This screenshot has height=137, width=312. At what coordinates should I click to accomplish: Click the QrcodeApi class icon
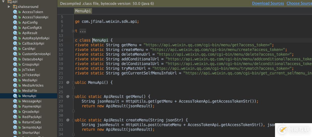click(15, 112)
